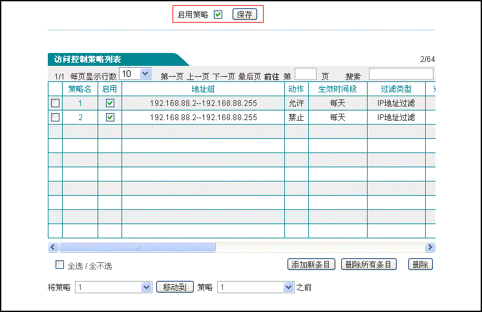
Task: Click the horizontal scrollbar right arrow
Action: coord(430,247)
